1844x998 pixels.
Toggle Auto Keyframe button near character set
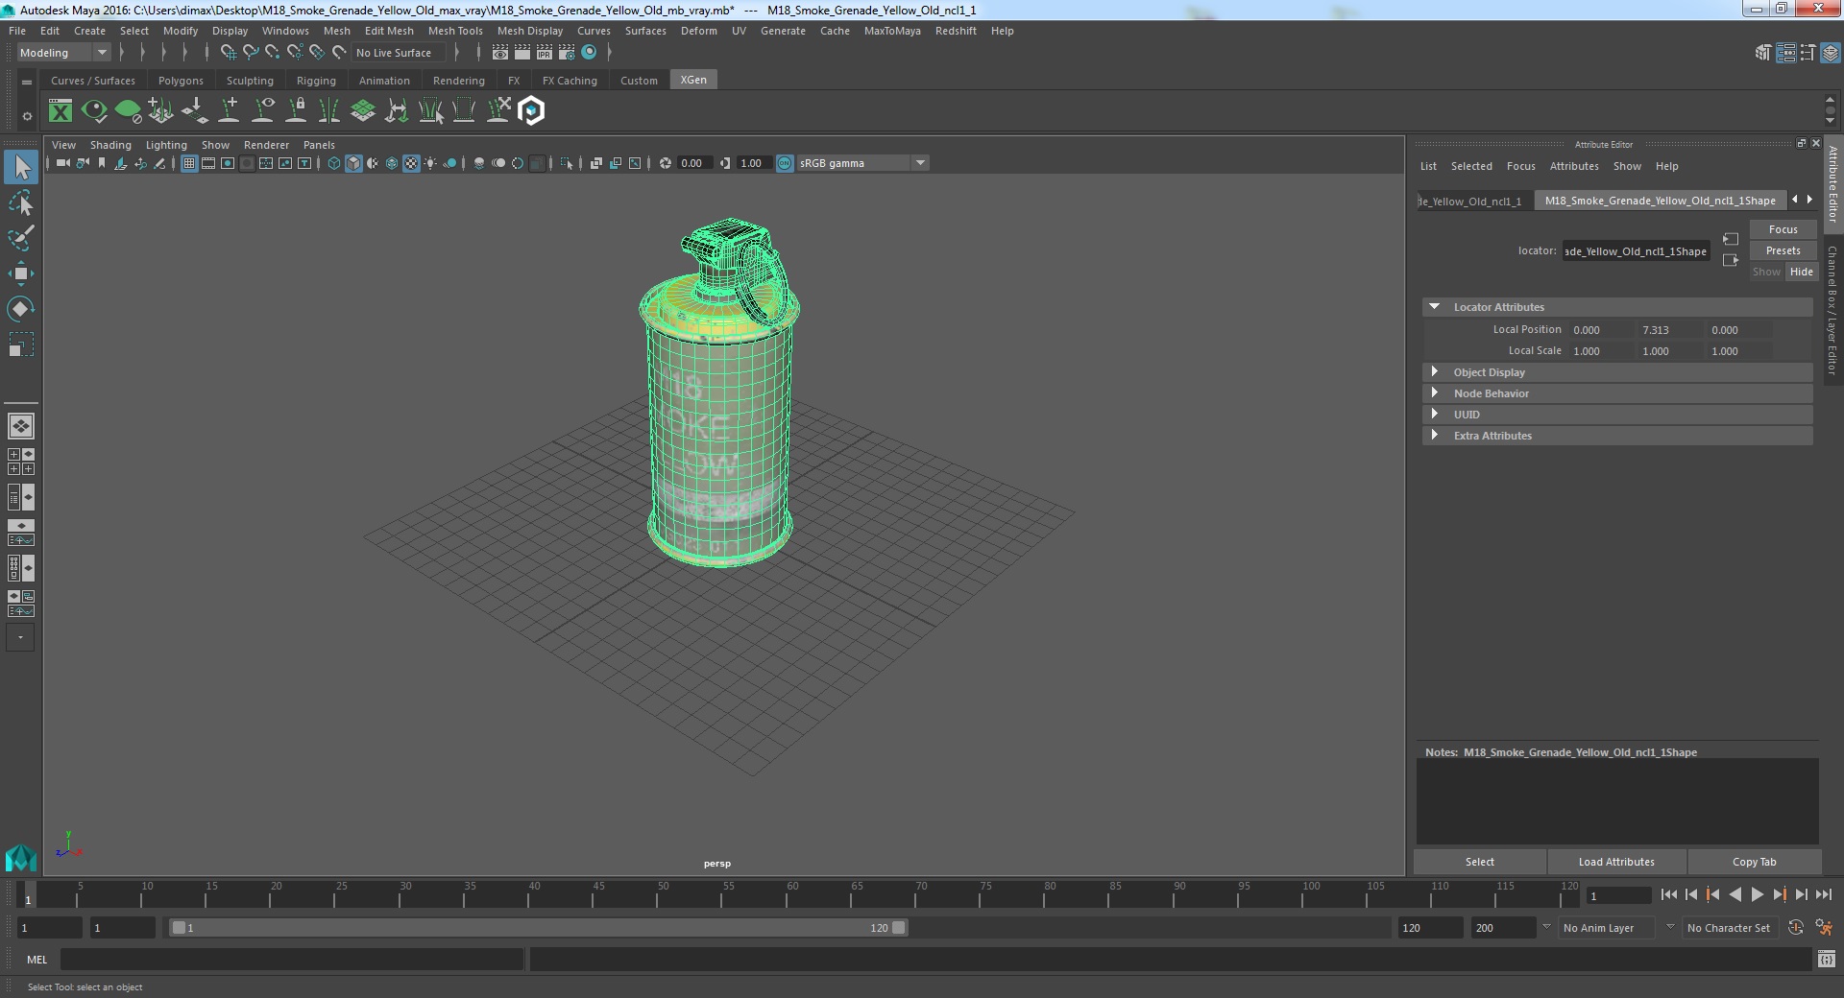click(1795, 928)
